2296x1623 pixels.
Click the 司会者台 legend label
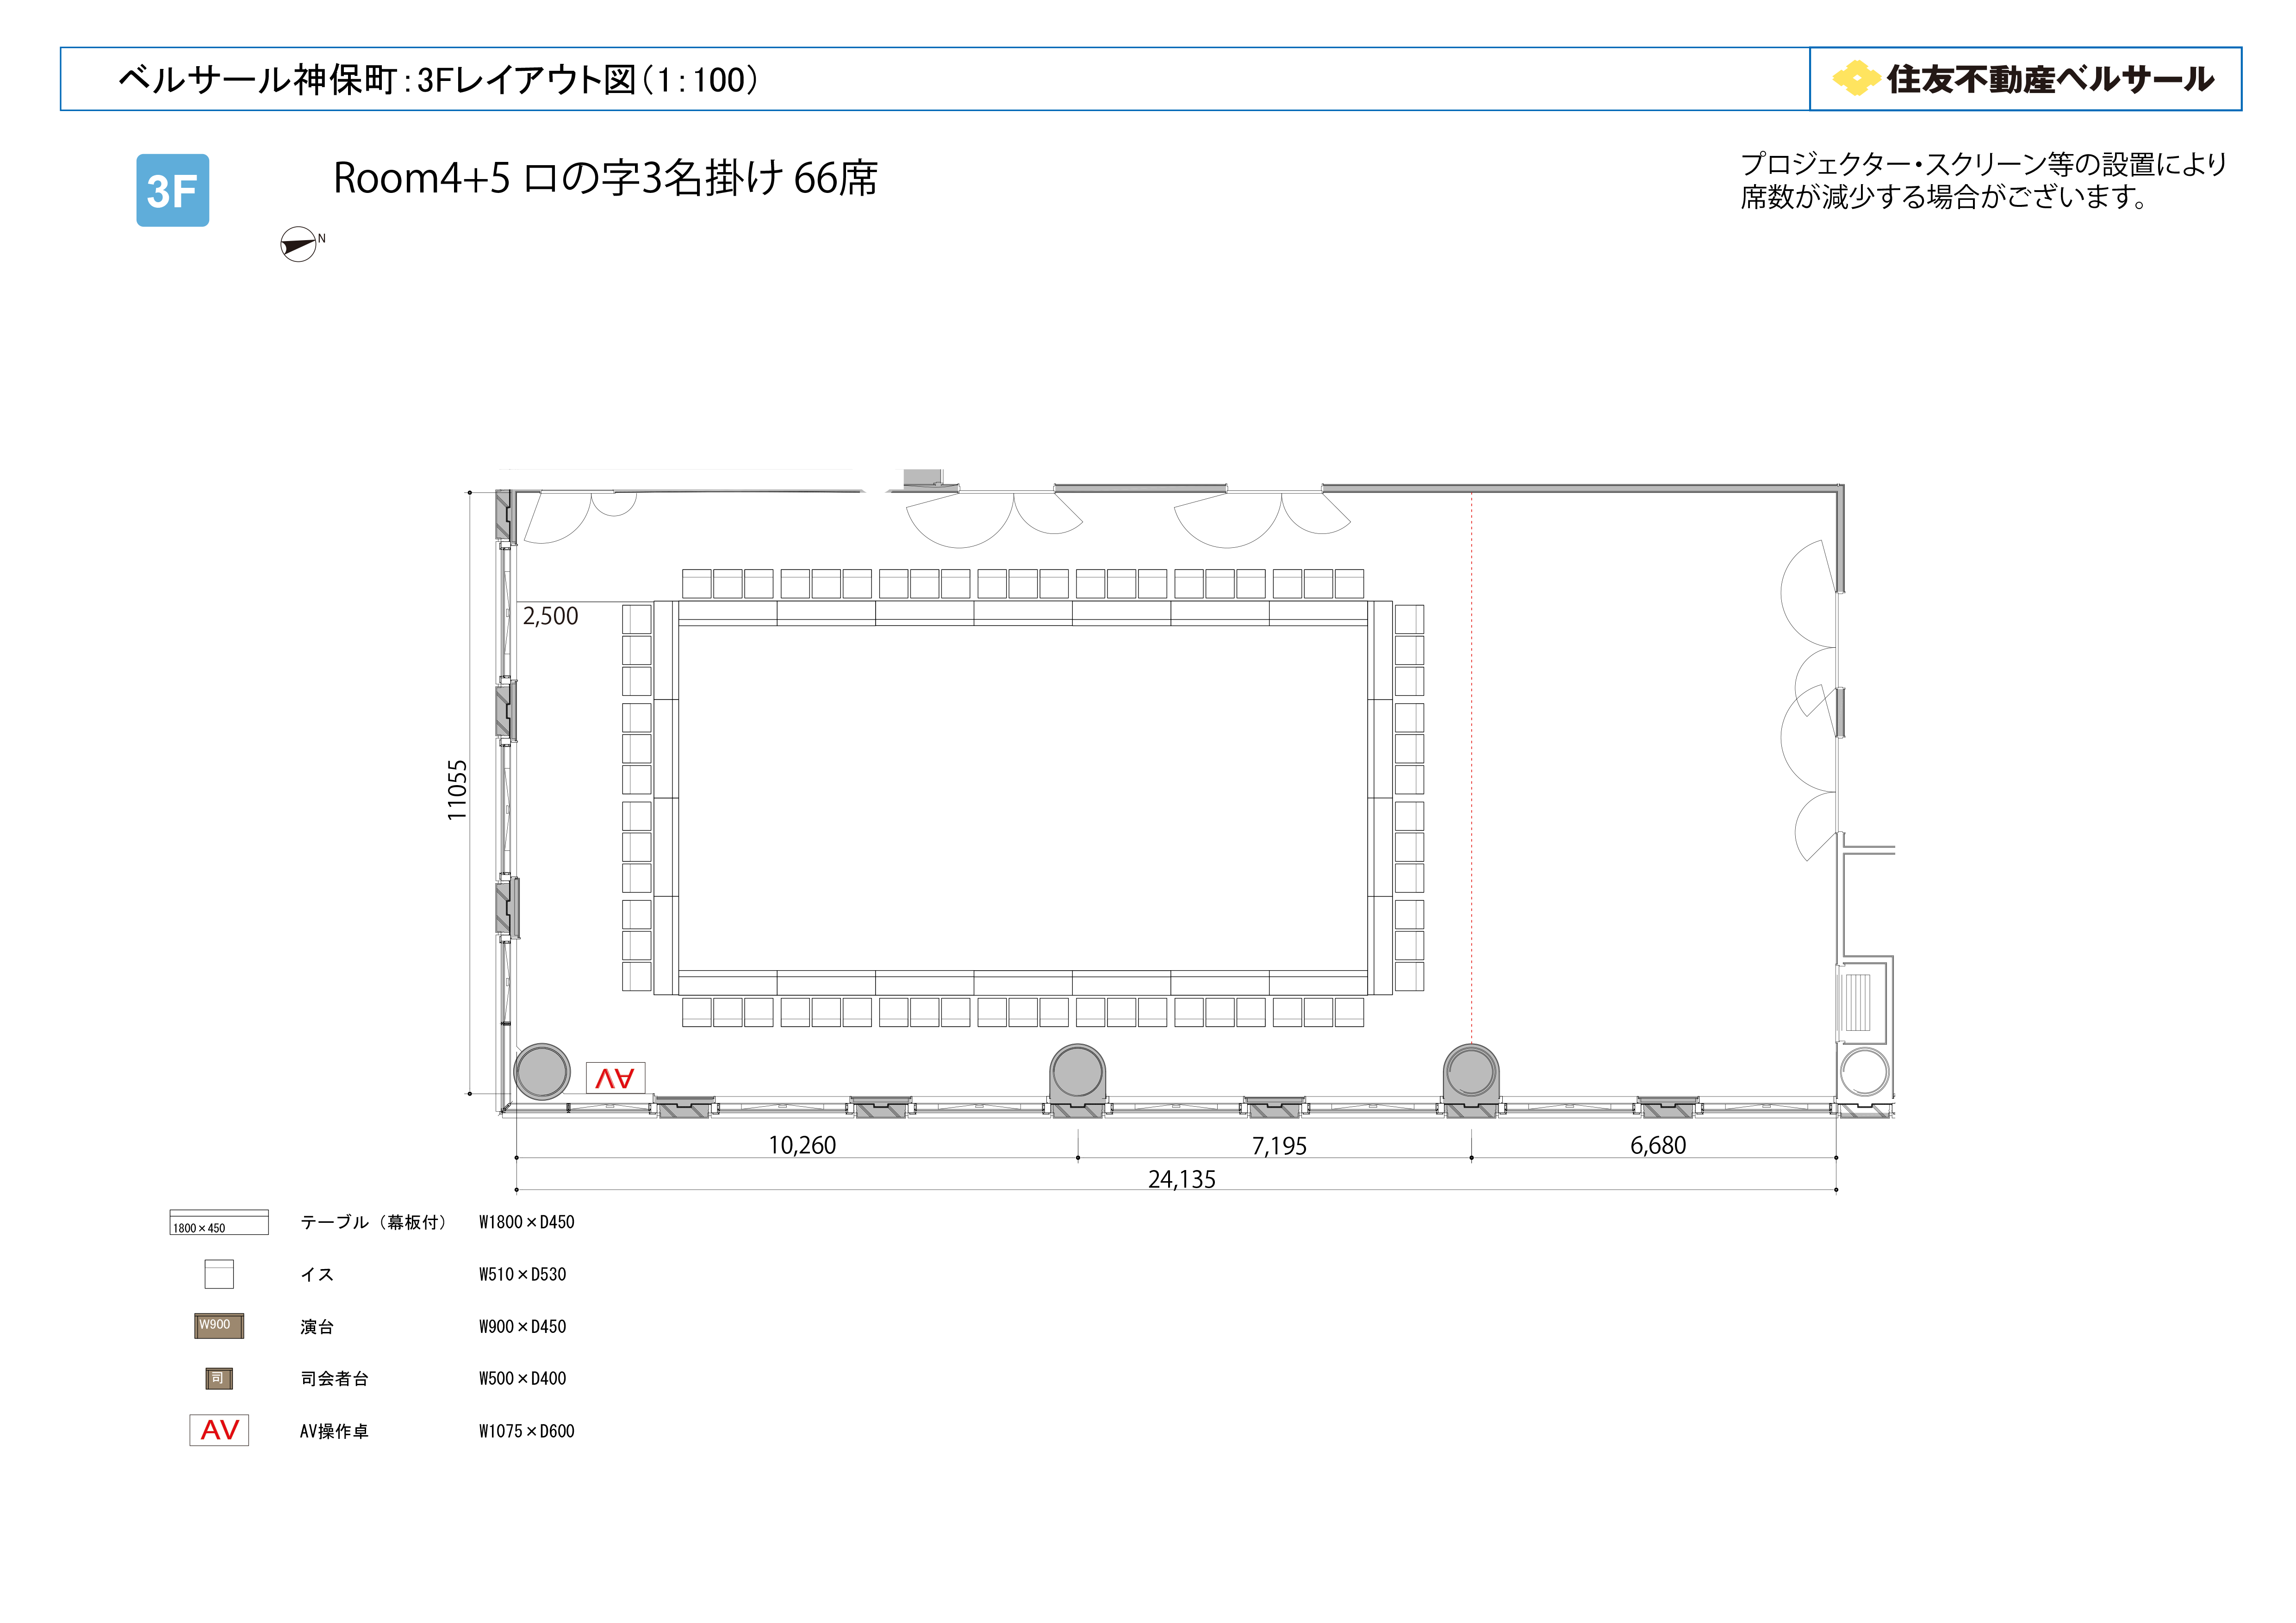pyautogui.click(x=334, y=1379)
